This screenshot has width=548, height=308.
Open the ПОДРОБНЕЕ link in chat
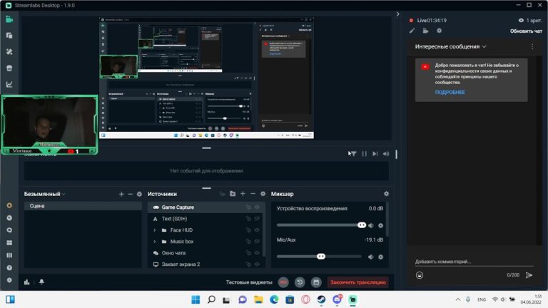coord(450,92)
